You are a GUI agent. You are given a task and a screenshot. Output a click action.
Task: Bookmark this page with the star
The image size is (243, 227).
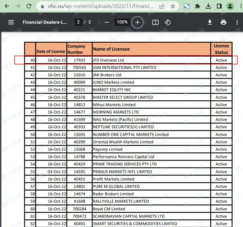173,6
